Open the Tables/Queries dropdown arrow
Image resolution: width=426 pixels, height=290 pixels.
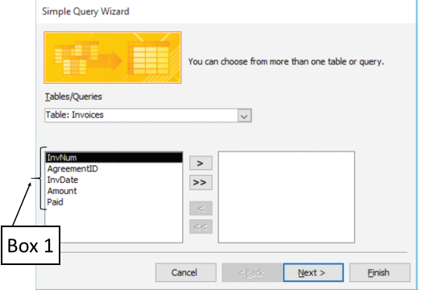pos(244,116)
